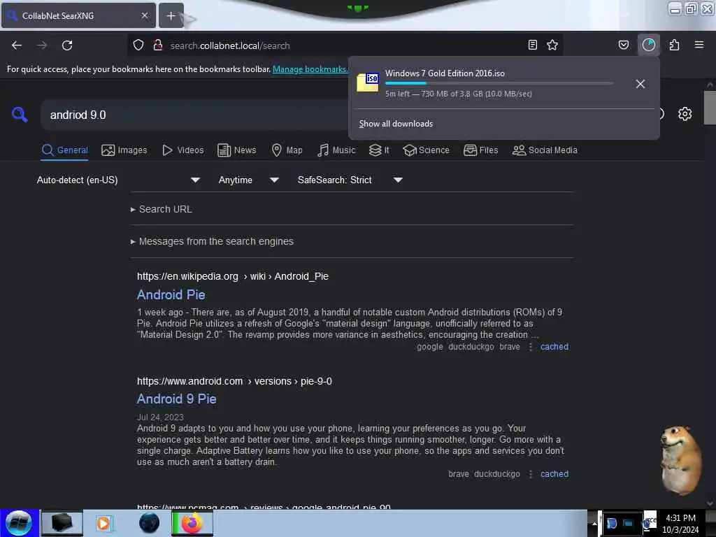Open the tracking protection shield icon
The height and width of the screenshot is (537, 716).
(x=138, y=45)
